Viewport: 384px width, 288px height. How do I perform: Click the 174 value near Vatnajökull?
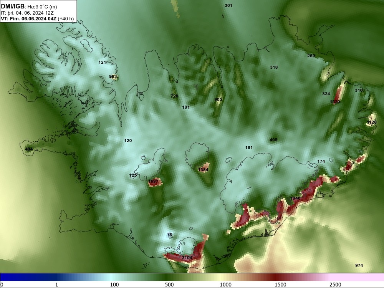321,161
